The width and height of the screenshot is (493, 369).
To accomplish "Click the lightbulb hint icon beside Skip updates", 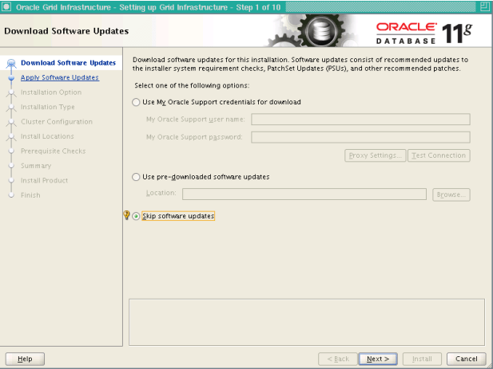I will (127, 215).
